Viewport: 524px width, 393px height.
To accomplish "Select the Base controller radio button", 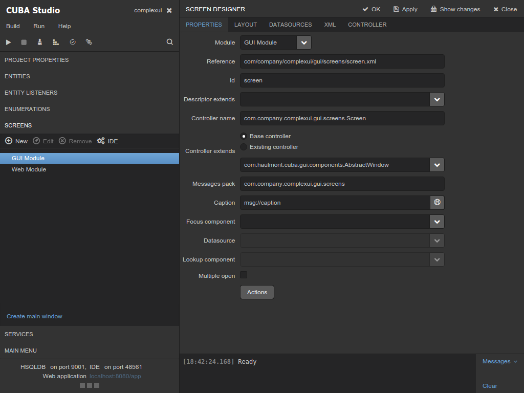I will tap(244, 136).
